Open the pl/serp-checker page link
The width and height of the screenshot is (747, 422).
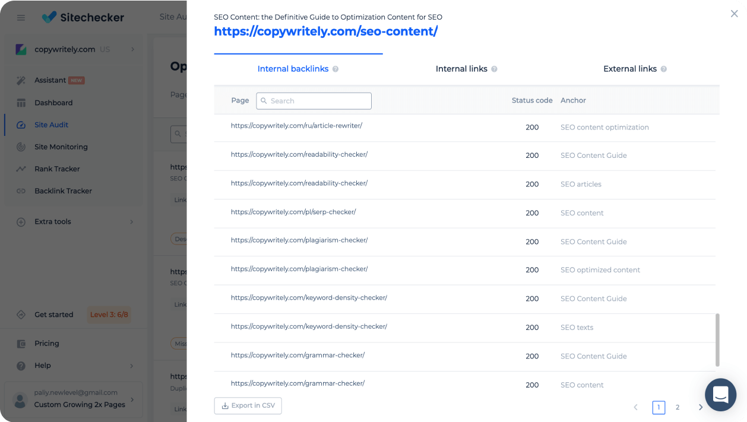(293, 212)
